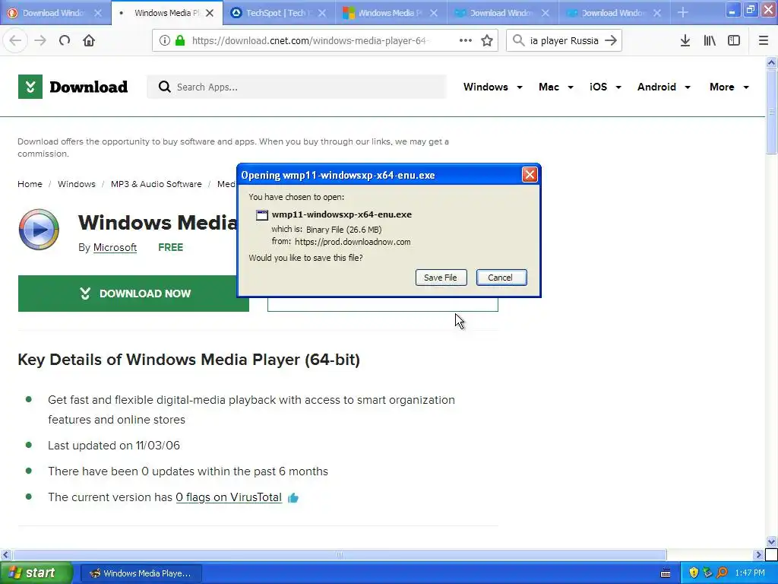The image size is (778, 584).
Task: Click the Search Apps input field
Action: (x=297, y=87)
